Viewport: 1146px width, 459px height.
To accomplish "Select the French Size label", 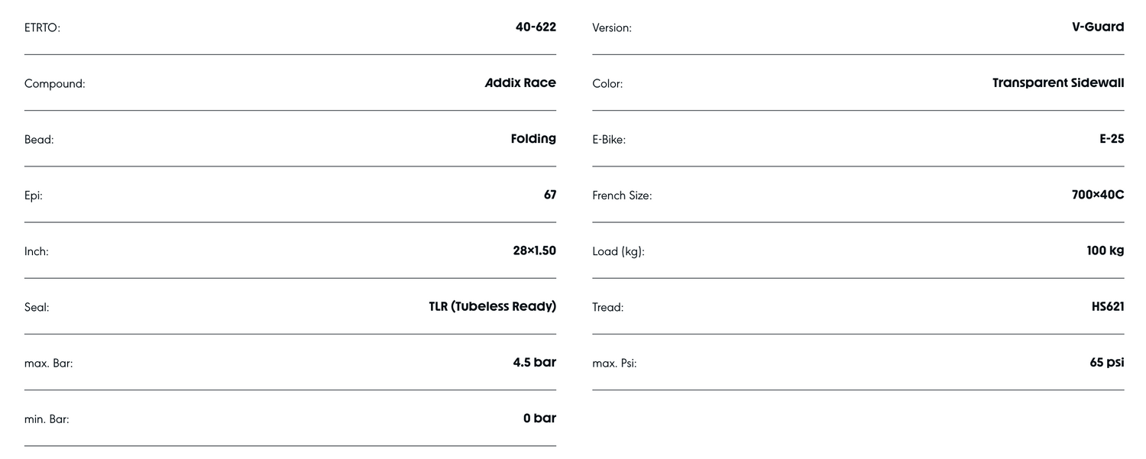I will tap(622, 196).
